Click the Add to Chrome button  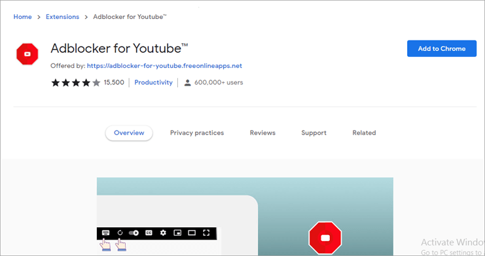point(442,48)
